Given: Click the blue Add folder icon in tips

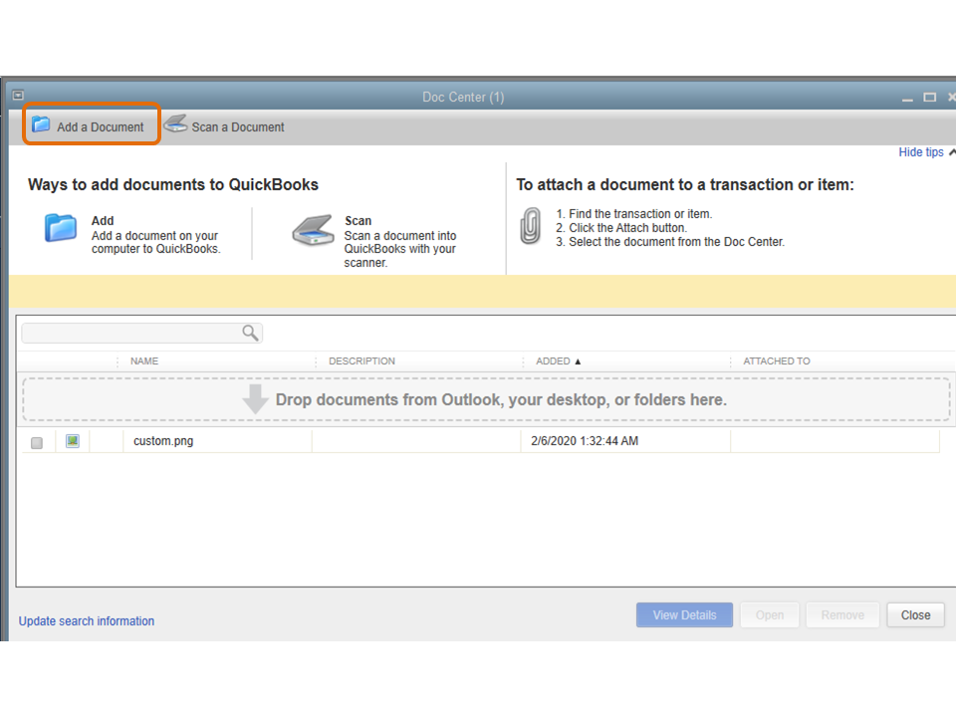Looking at the screenshot, I should point(61,228).
